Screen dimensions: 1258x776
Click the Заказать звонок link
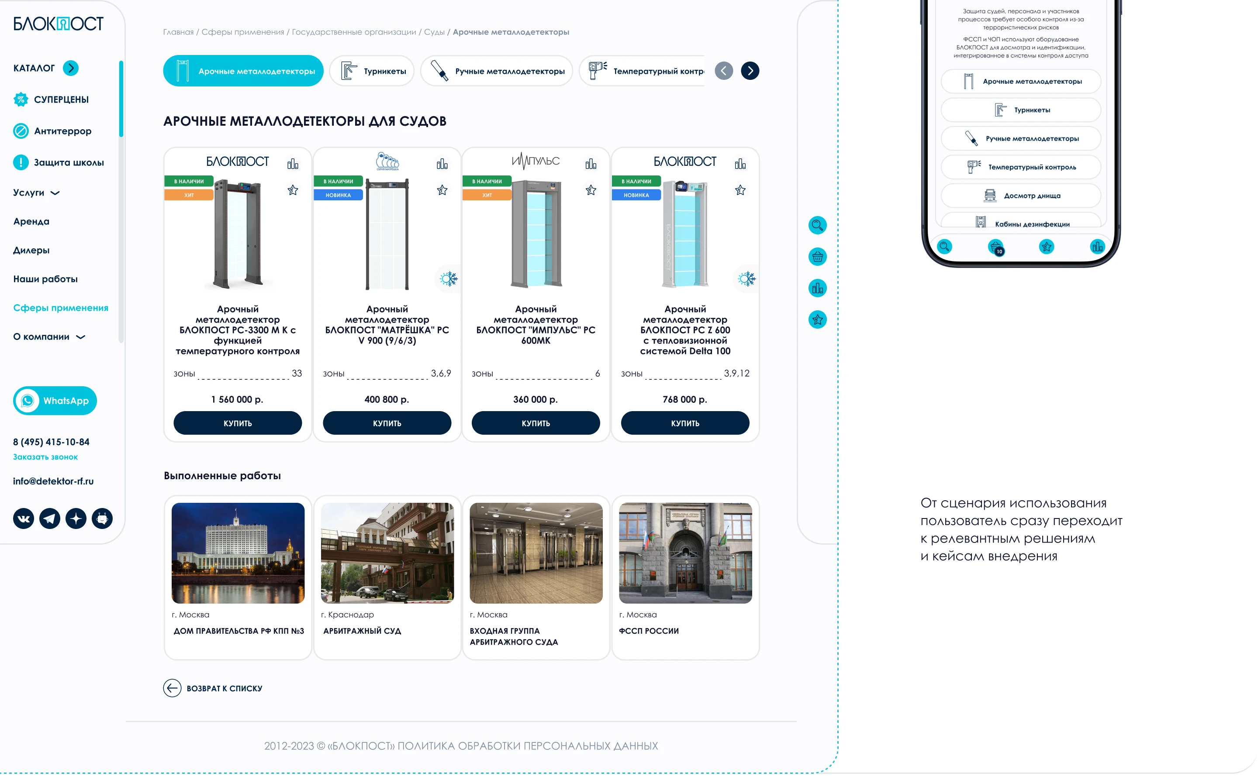[x=45, y=457]
